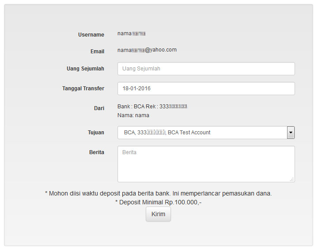
Task: Open the Tujuan bank account dropdown
Action: (202, 133)
